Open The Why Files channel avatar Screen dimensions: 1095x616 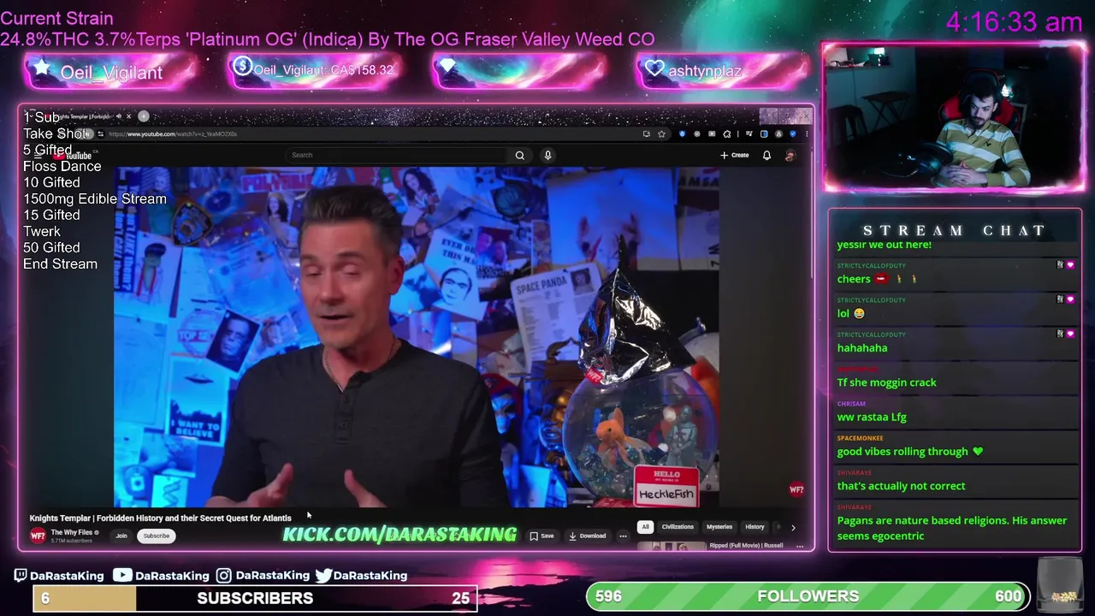click(38, 536)
